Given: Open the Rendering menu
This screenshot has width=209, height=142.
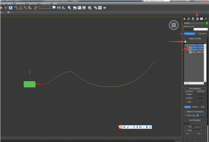Looking at the screenshot, I should tap(21, 3).
